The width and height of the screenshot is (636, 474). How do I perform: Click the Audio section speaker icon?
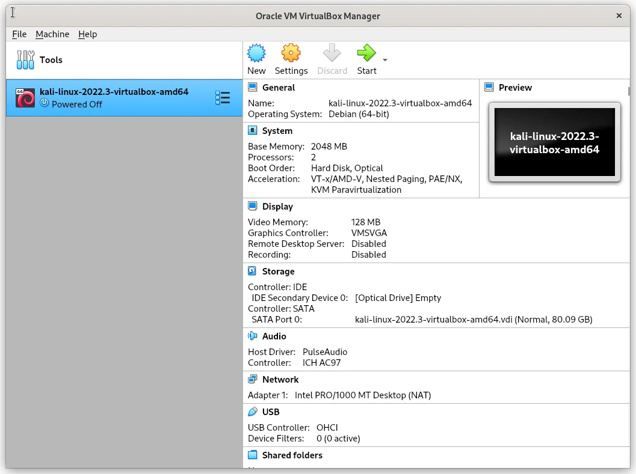coord(252,335)
